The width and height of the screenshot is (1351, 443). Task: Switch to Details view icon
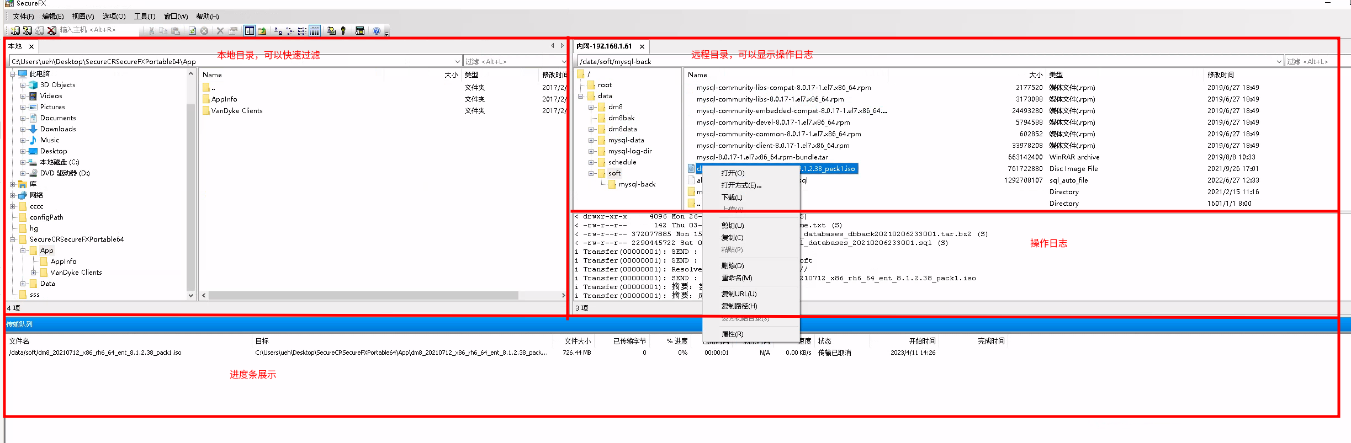click(x=315, y=31)
